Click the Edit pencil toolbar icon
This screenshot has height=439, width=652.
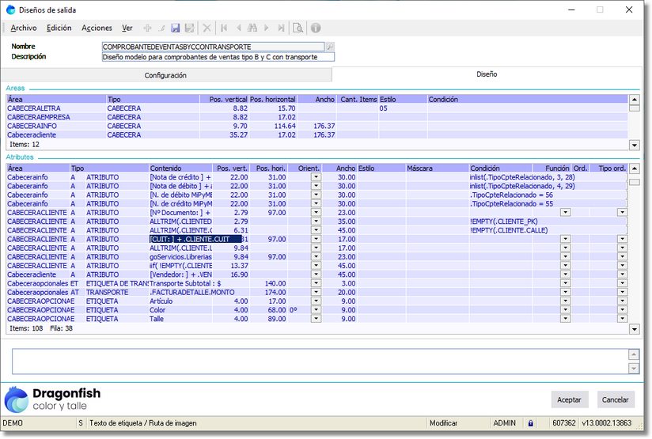click(x=161, y=28)
